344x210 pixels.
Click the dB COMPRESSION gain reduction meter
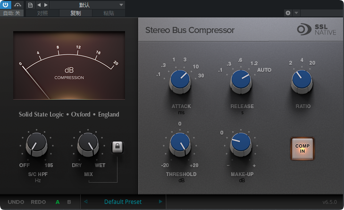[x=69, y=65]
